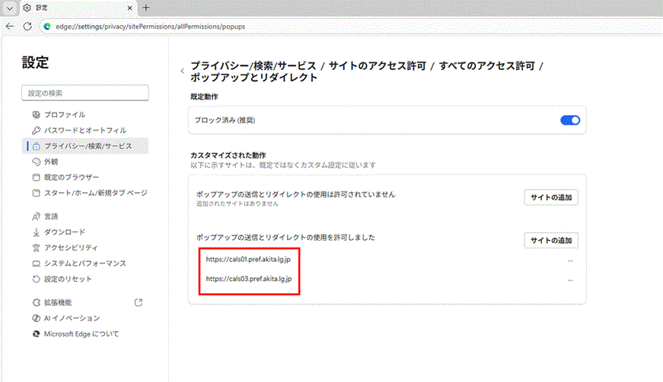Toggle the ブロック済み (推奨) switch
This screenshot has height=382, width=663.
(570, 120)
